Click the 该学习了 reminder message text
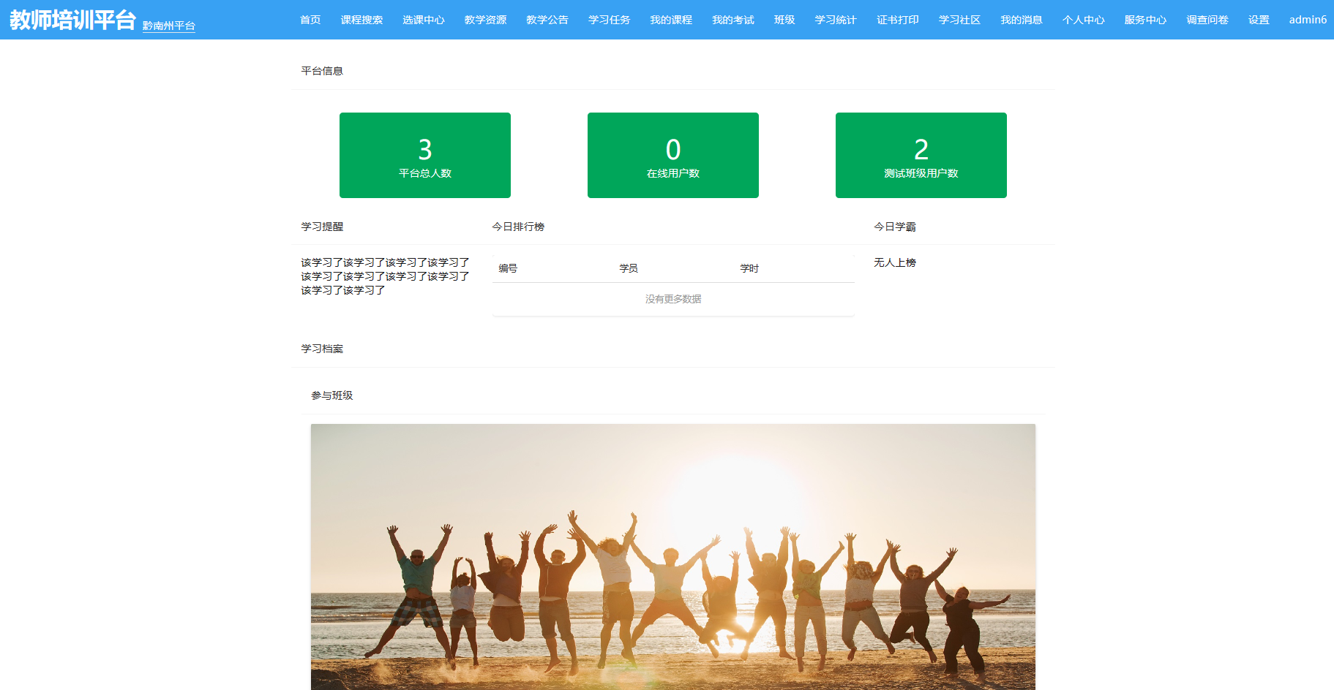 click(x=385, y=276)
